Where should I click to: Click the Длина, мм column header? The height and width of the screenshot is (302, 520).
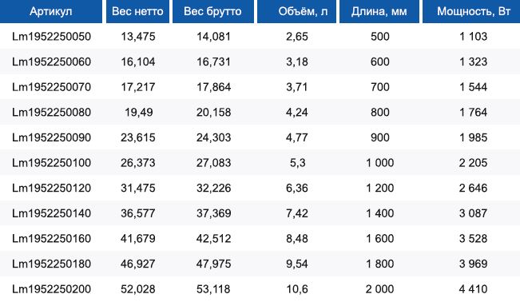(379, 11)
